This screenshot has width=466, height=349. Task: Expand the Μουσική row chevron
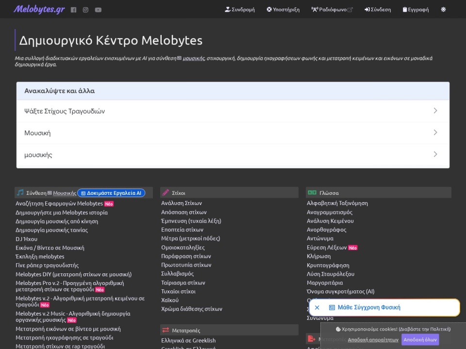pyautogui.click(x=435, y=132)
